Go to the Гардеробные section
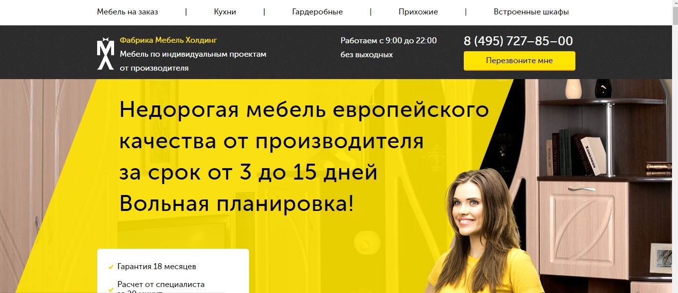Image resolution: width=678 pixels, height=293 pixels. [317, 12]
